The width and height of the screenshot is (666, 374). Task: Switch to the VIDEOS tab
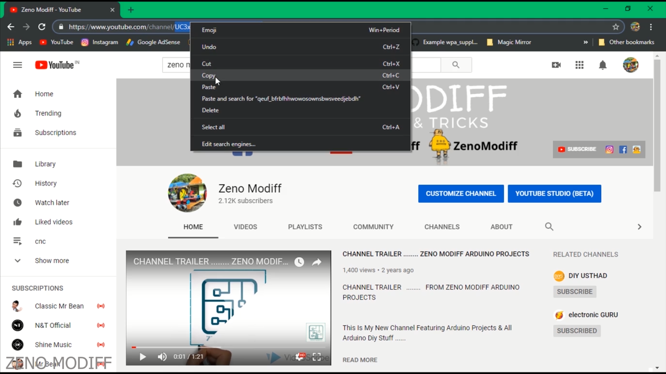pyautogui.click(x=245, y=227)
